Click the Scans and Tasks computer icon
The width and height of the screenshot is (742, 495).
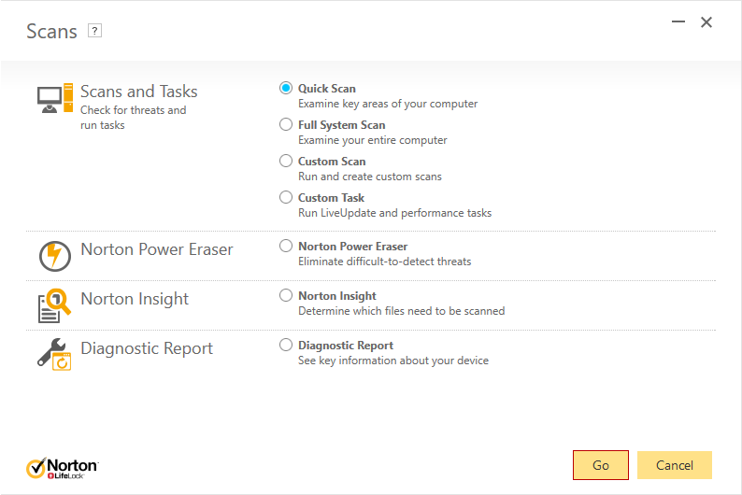point(54,98)
